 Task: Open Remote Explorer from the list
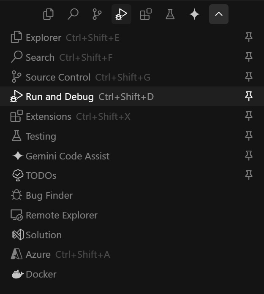[61, 215]
